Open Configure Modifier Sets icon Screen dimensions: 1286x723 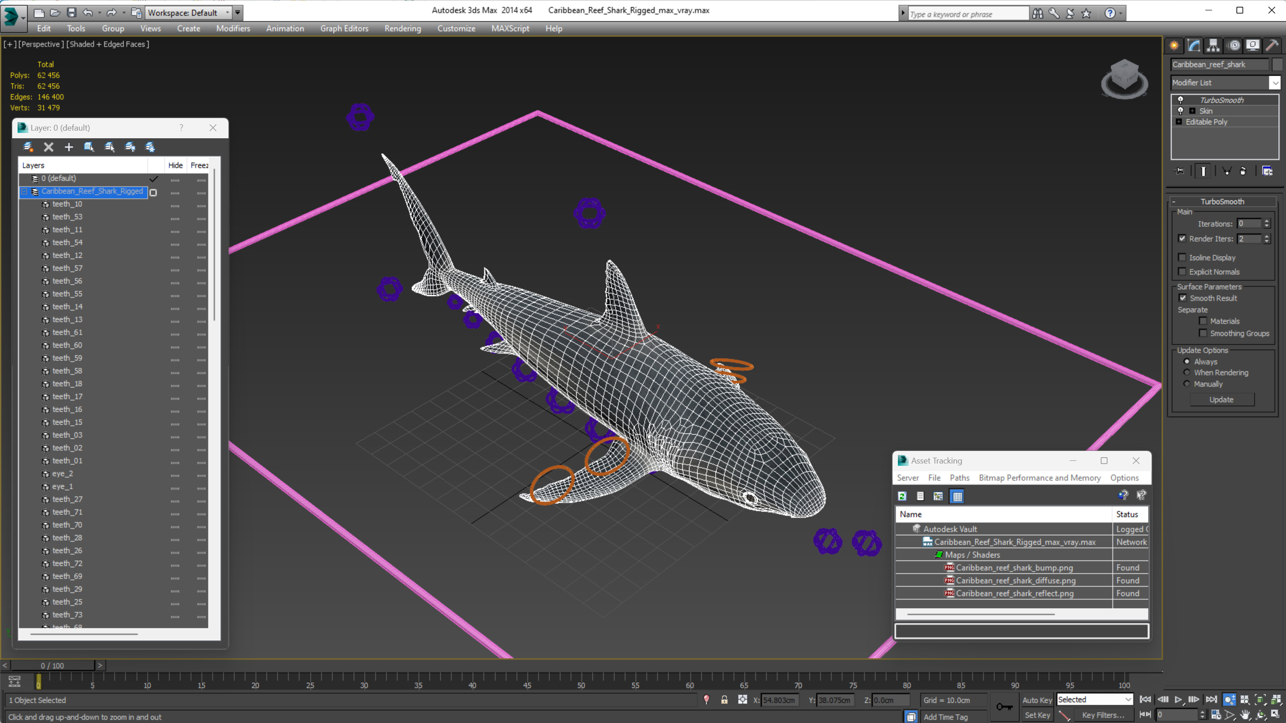[x=1268, y=171]
